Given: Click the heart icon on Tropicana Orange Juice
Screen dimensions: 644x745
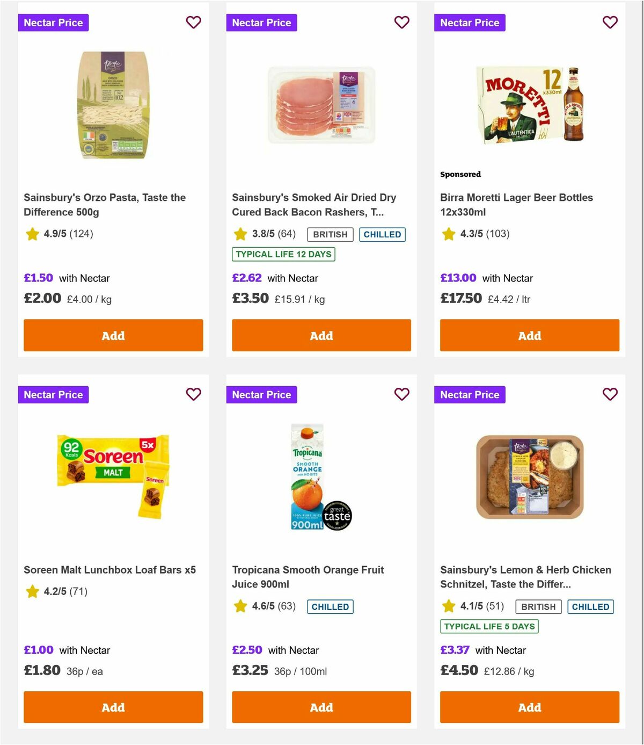Looking at the screenshot, I should click(x=401, y=394).
